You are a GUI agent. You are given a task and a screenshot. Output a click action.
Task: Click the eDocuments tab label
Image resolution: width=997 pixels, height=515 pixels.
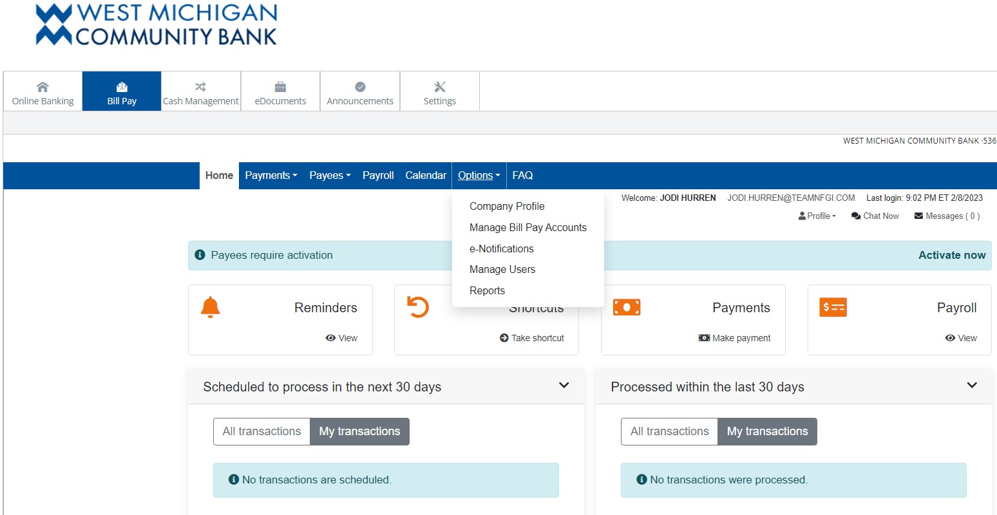pyautogui.click(x=280, y=101)
